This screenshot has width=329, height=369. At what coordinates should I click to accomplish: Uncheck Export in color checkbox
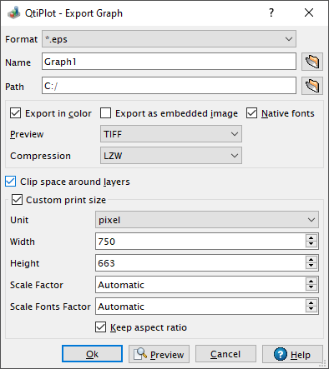click(16, 113)
